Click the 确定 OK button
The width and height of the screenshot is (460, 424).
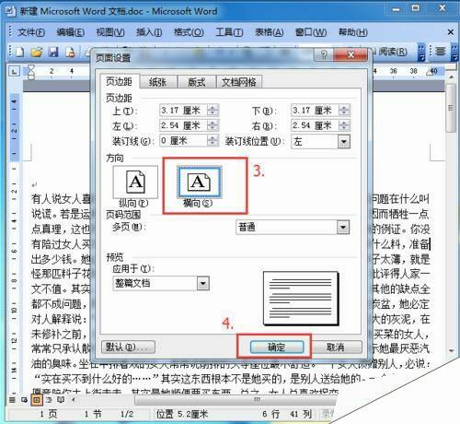point(277,347)
